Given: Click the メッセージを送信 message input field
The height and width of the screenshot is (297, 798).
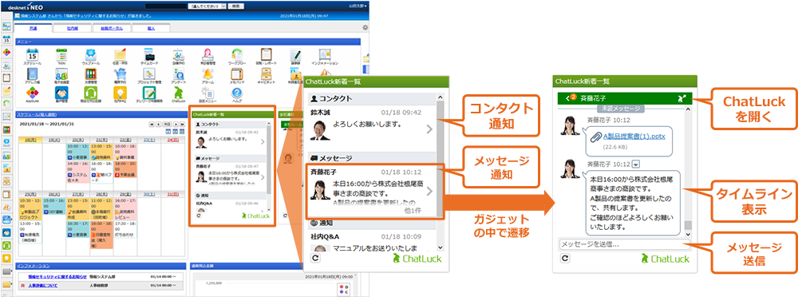Looking at the screenshot, I should 625,244.
